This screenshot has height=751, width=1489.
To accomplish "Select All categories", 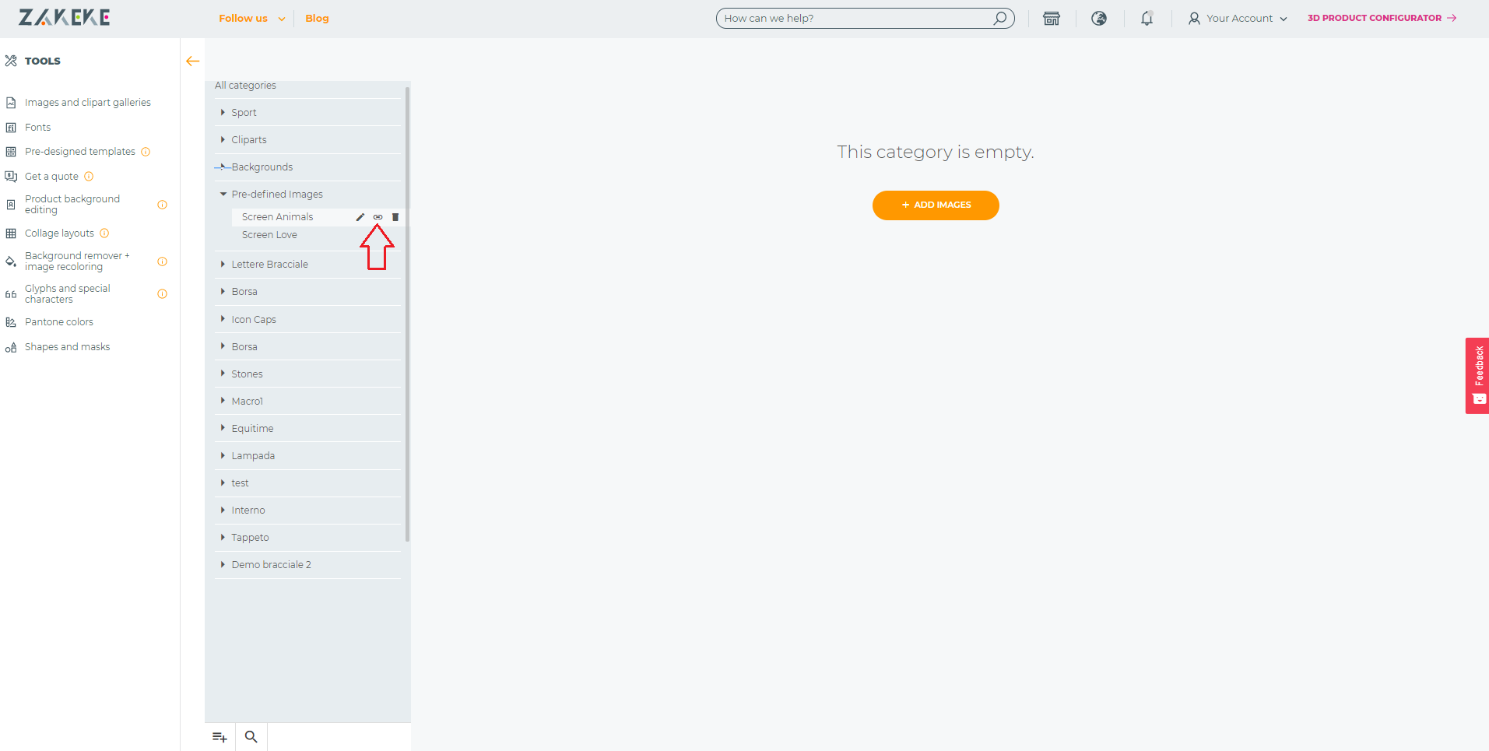I will (245, 86).
